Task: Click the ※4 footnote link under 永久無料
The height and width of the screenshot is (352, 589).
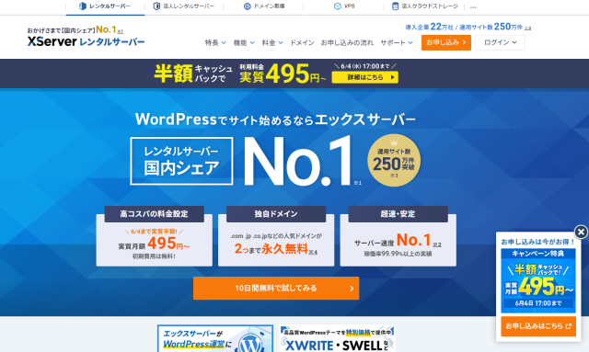Action: (x=313, y=252)
